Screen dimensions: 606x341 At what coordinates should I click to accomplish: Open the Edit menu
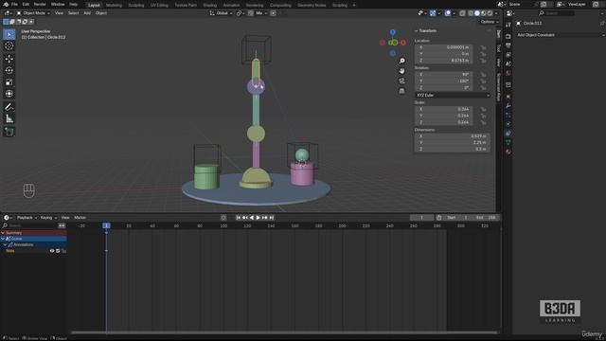(26, 4)
